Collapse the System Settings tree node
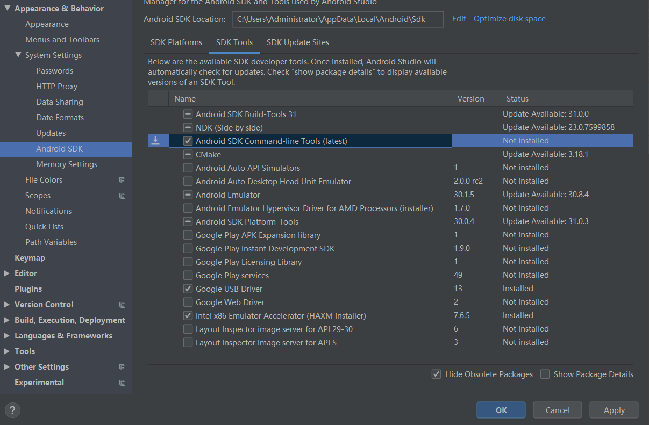This screenshot has width=649, height=425. (x=18, y=55)
